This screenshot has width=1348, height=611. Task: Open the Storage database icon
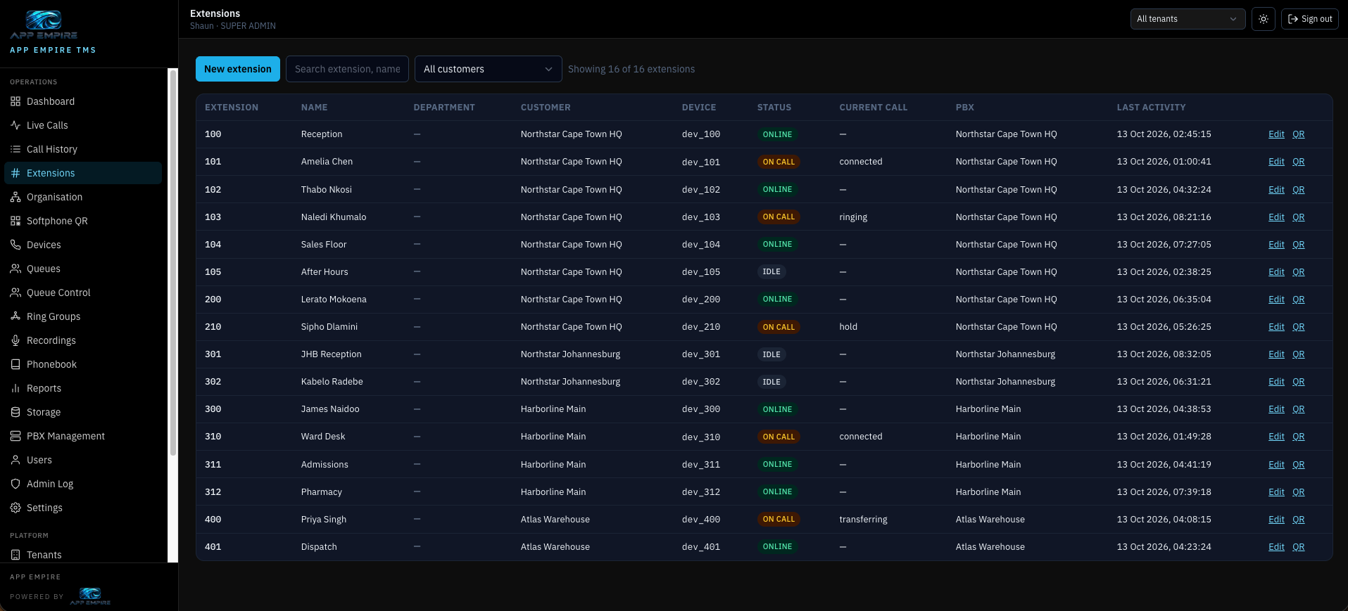click(15, 412)
